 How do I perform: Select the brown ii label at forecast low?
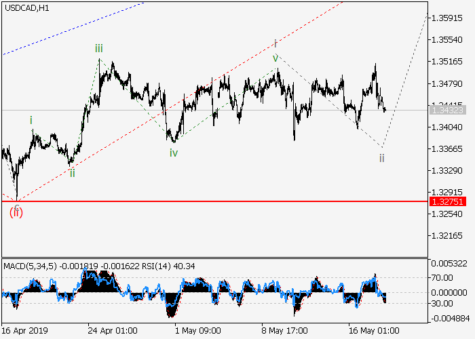382,158
